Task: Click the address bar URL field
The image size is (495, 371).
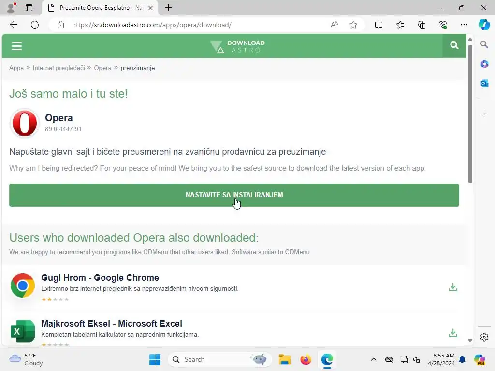Action: point(151,25)
